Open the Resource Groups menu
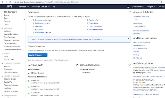Screen dimensions: 165x98 tap(41, 7)
